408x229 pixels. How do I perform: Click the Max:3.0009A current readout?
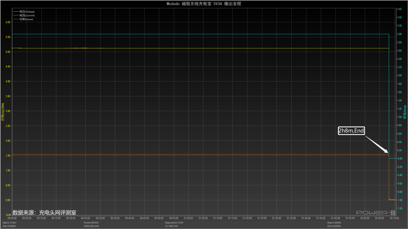334,223
